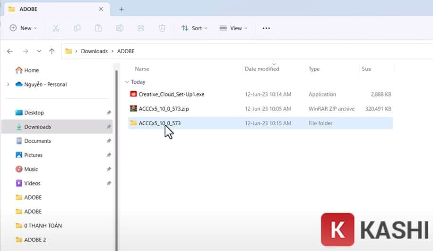Open the New item dropdown

(23, 28)
